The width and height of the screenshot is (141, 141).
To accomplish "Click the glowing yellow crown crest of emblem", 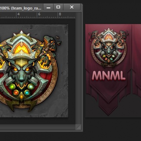I will [21, 48].
